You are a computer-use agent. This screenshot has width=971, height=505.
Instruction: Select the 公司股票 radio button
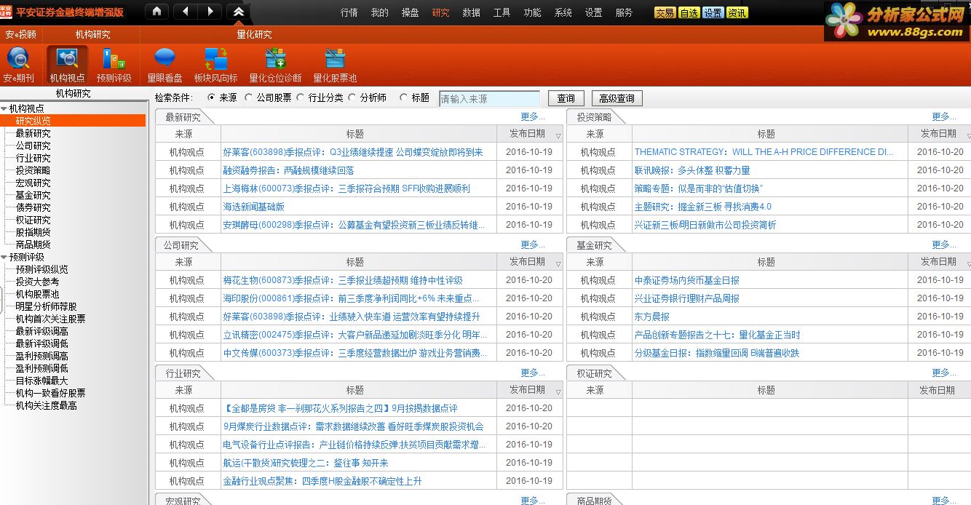[249, 98]
